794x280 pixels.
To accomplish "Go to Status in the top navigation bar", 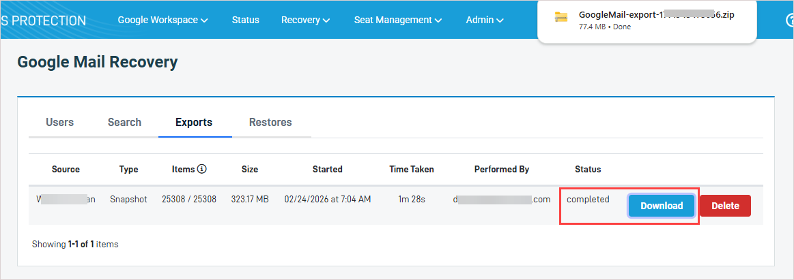I will click(245, 20).
